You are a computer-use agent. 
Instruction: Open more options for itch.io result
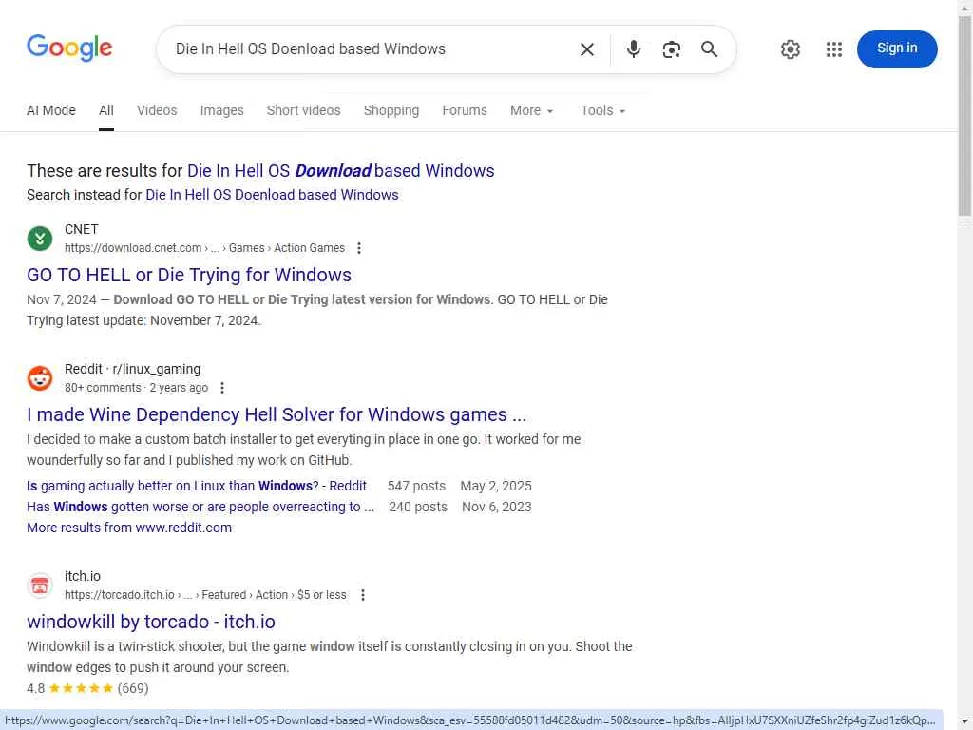tap(362, 595)
